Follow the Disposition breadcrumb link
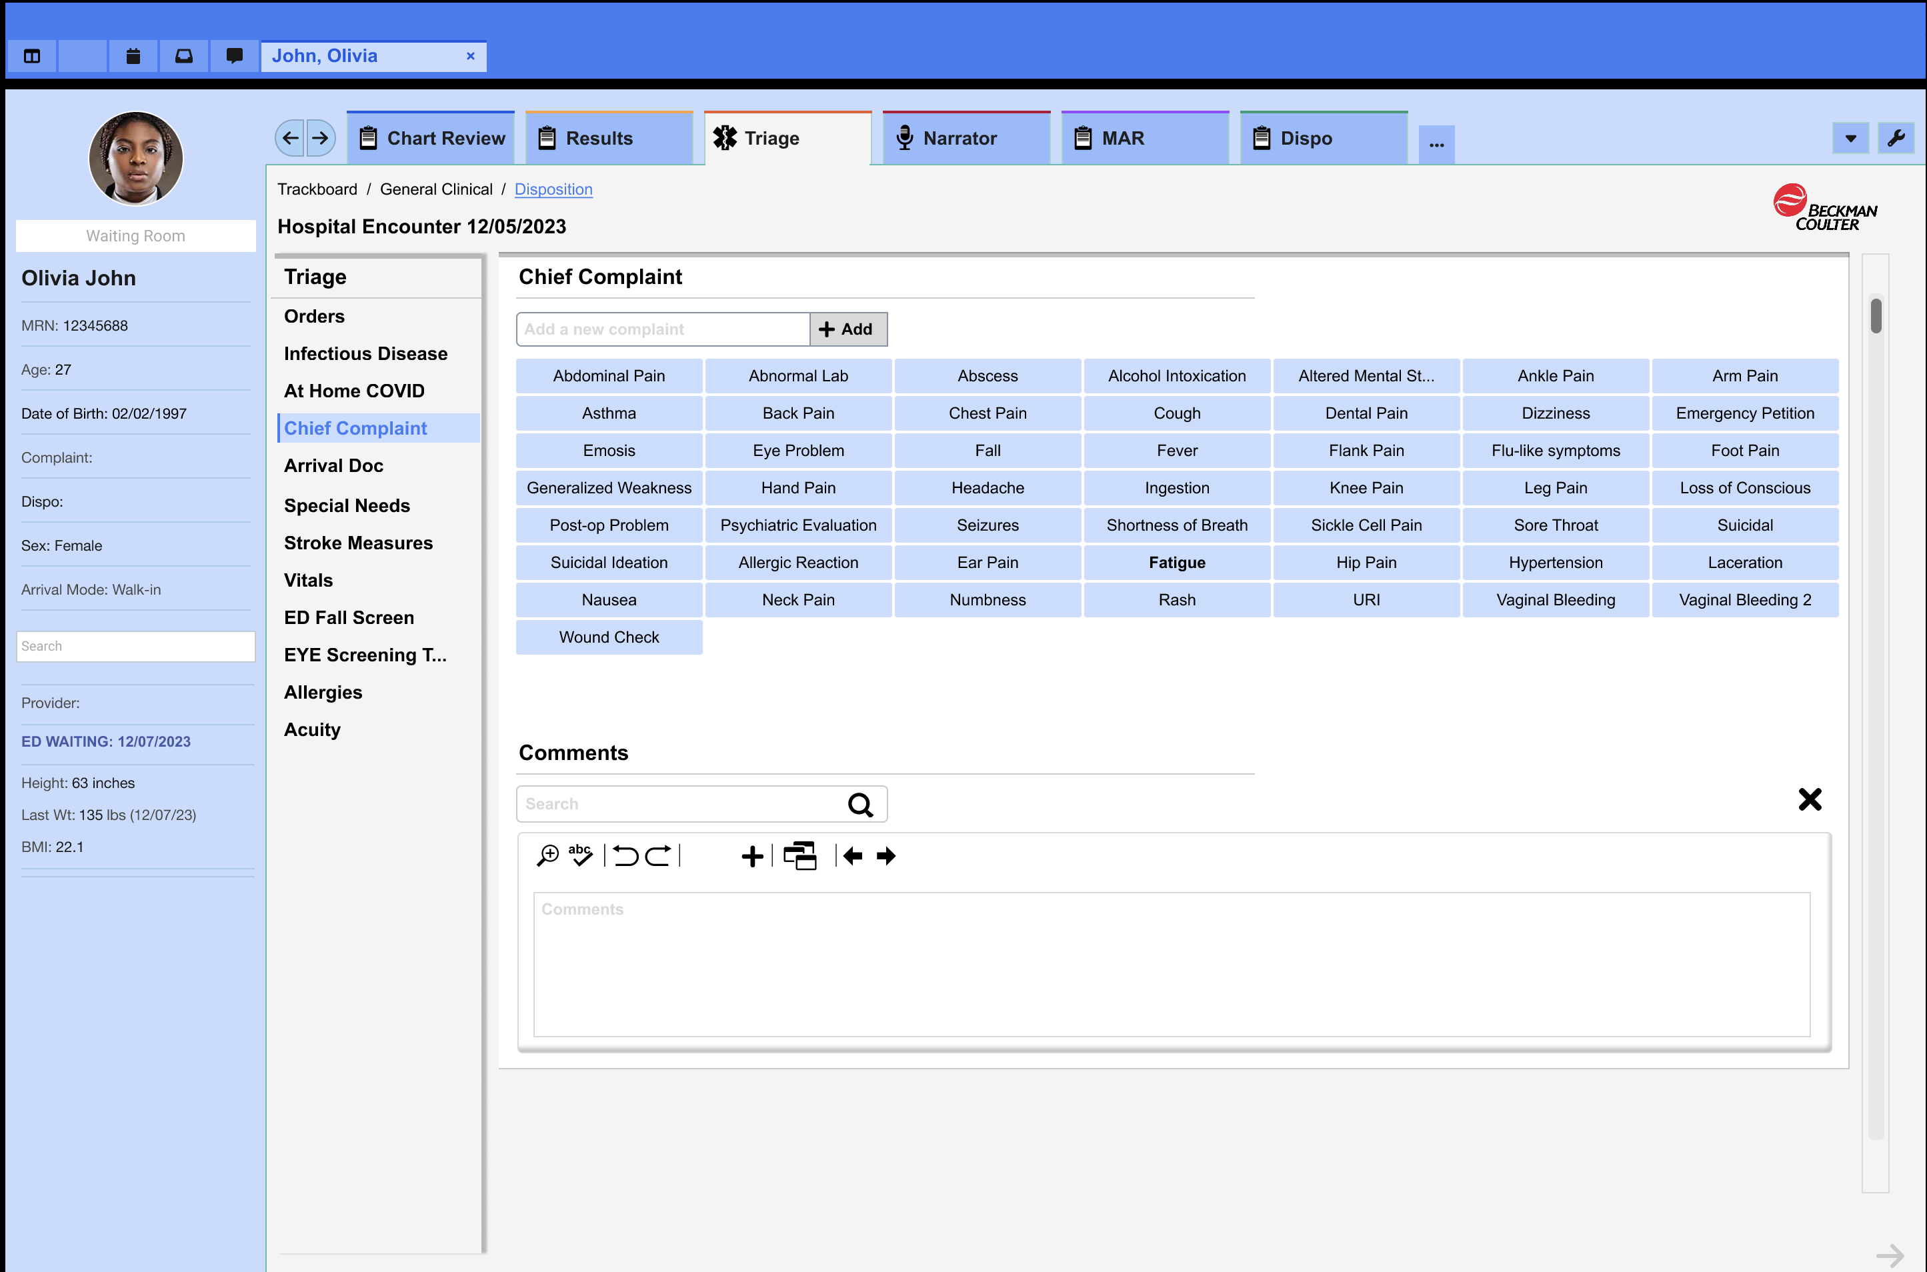 pos(553,189)
